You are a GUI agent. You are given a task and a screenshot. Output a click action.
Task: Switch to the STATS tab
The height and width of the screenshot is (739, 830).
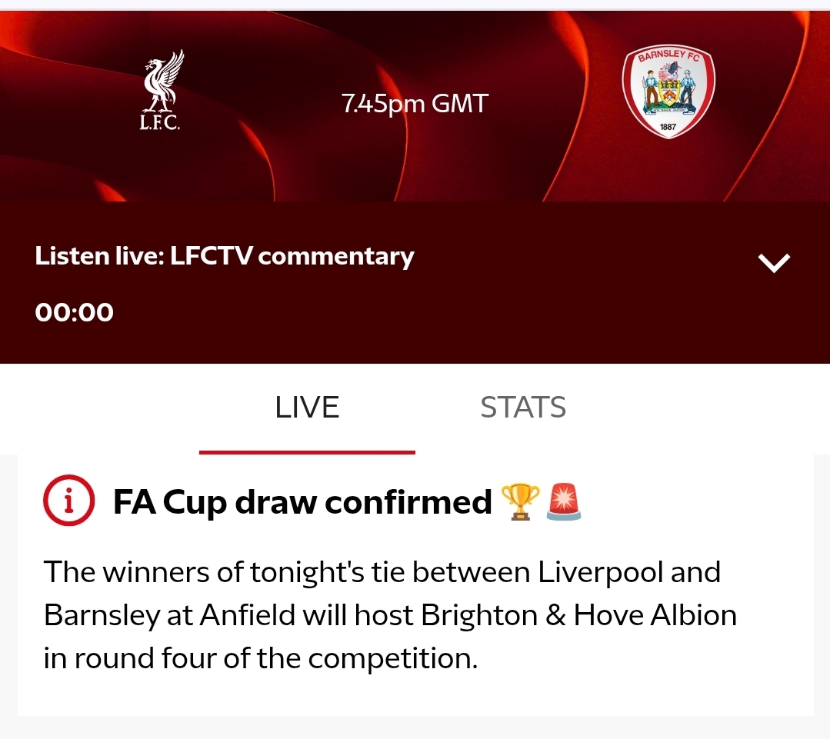tap(523, 407)
